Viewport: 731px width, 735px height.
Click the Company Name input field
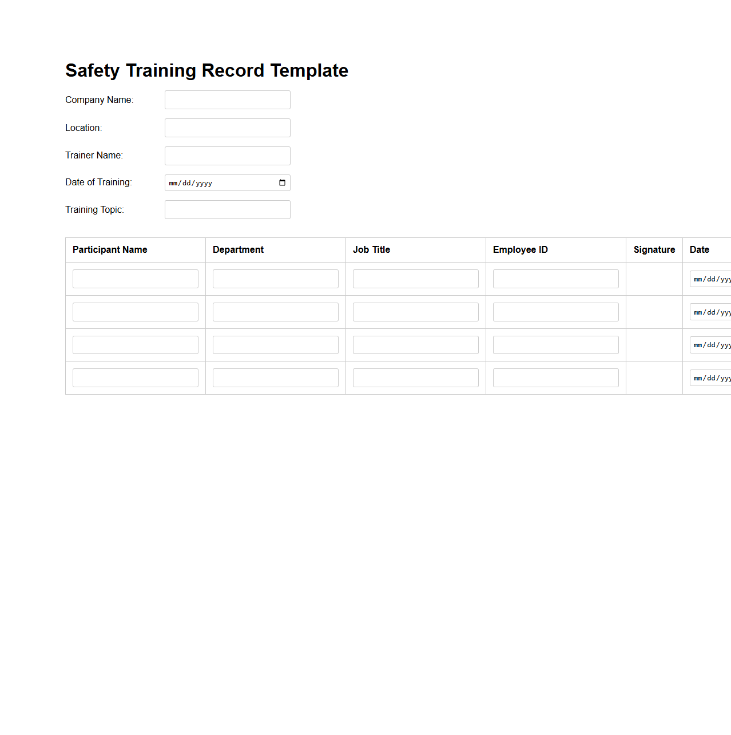[227, 100]
